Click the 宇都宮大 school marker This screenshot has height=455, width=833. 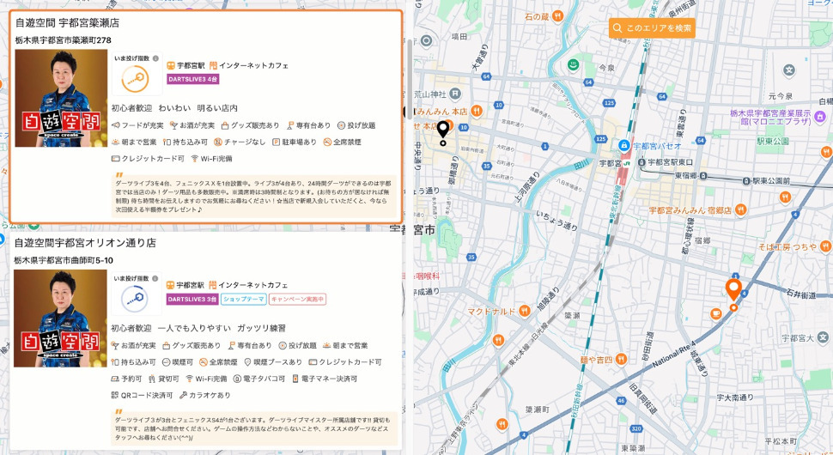point(823,337)
